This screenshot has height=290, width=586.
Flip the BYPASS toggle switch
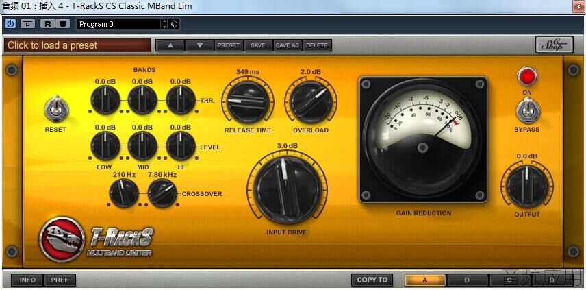tap(528, 110)
